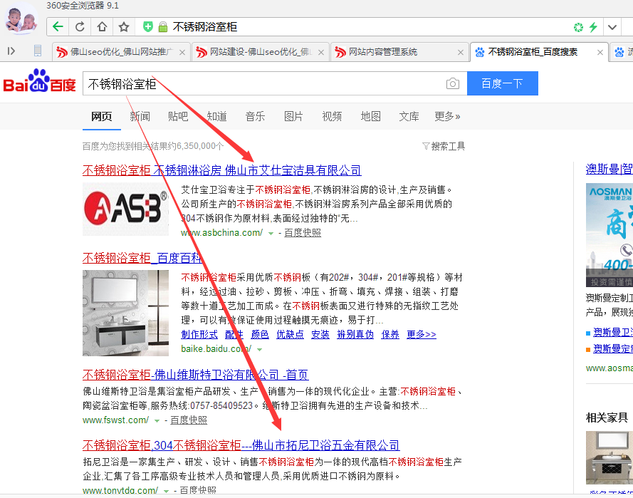Open 百度快照 for fswst.com result
Image resolution: width=633 pixels, height=498 pixels.
(x=189, y=420)
